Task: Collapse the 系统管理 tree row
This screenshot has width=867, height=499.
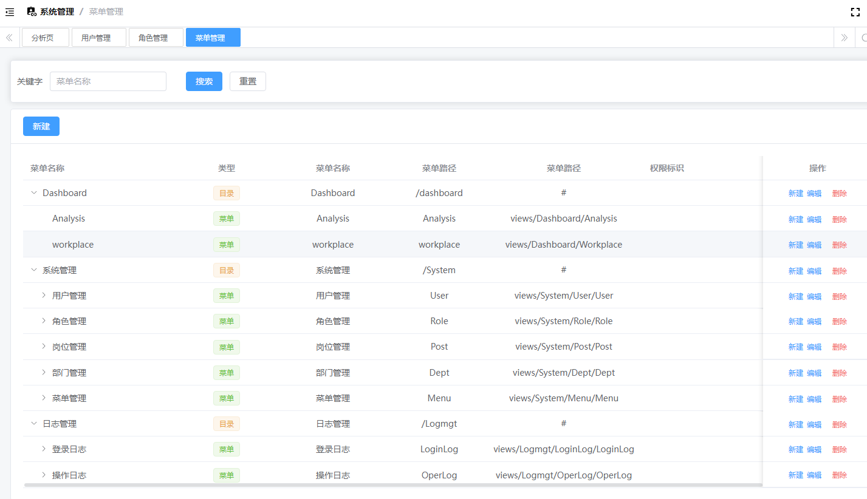Action: pos(34,270)
